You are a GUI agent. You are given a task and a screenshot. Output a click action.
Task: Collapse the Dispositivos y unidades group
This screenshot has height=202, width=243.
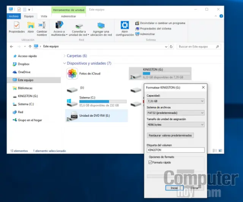pyautogui.click(x=64, y=63)
